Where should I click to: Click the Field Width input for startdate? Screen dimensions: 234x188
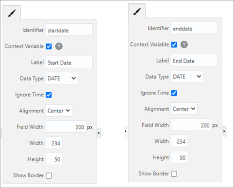pos(66,126)
